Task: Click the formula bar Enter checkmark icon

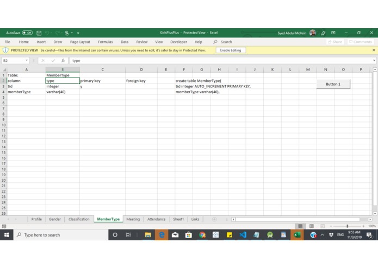Action: [x=53, y=61]
